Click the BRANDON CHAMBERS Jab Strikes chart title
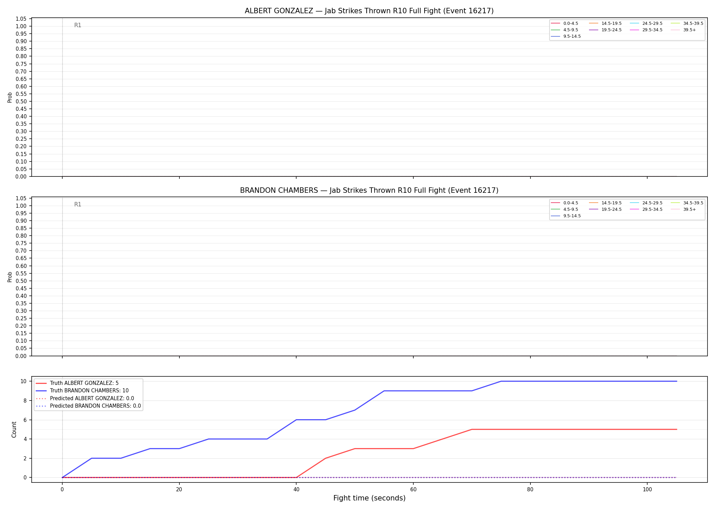This screenshot has width=715, height=510. click(x=369, y=190)
